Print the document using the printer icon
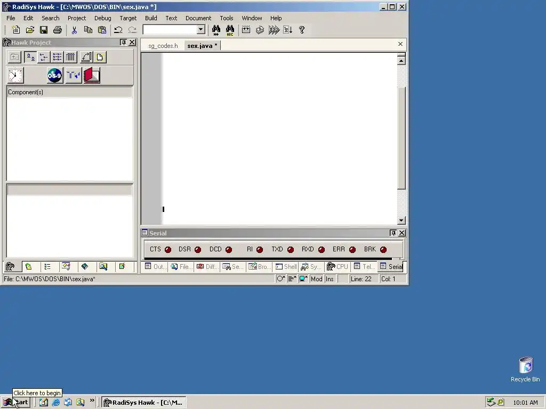 point(58,30)
